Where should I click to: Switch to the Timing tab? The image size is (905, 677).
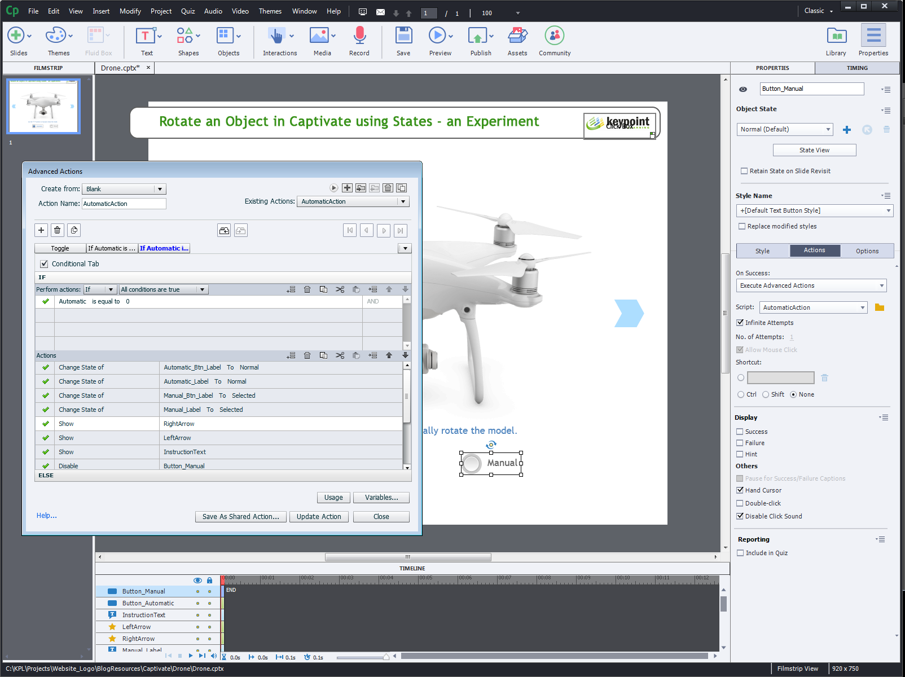[856, 68]
